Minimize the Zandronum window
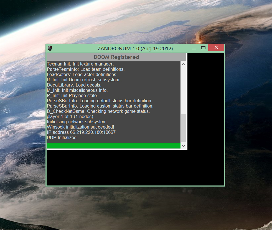This screenshot has height=230, width=272. coord(194,48)
